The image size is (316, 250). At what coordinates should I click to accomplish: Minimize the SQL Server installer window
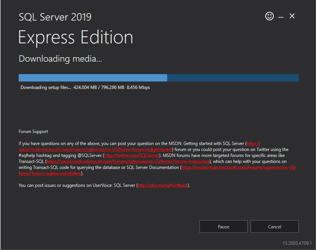pos(281,17)
